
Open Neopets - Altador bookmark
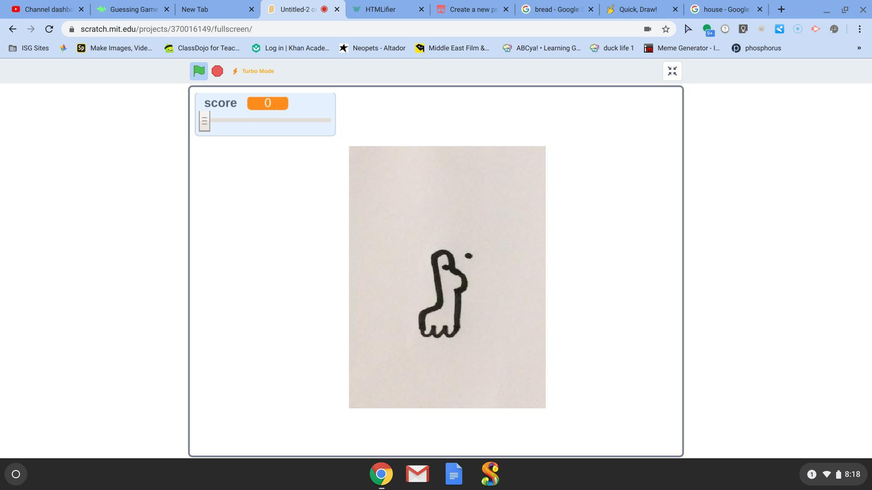pyautogui.click(x=372, y=48)
